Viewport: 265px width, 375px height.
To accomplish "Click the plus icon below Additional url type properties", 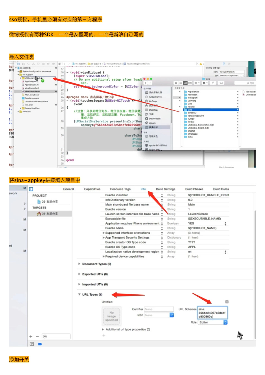I will [104, 335].
